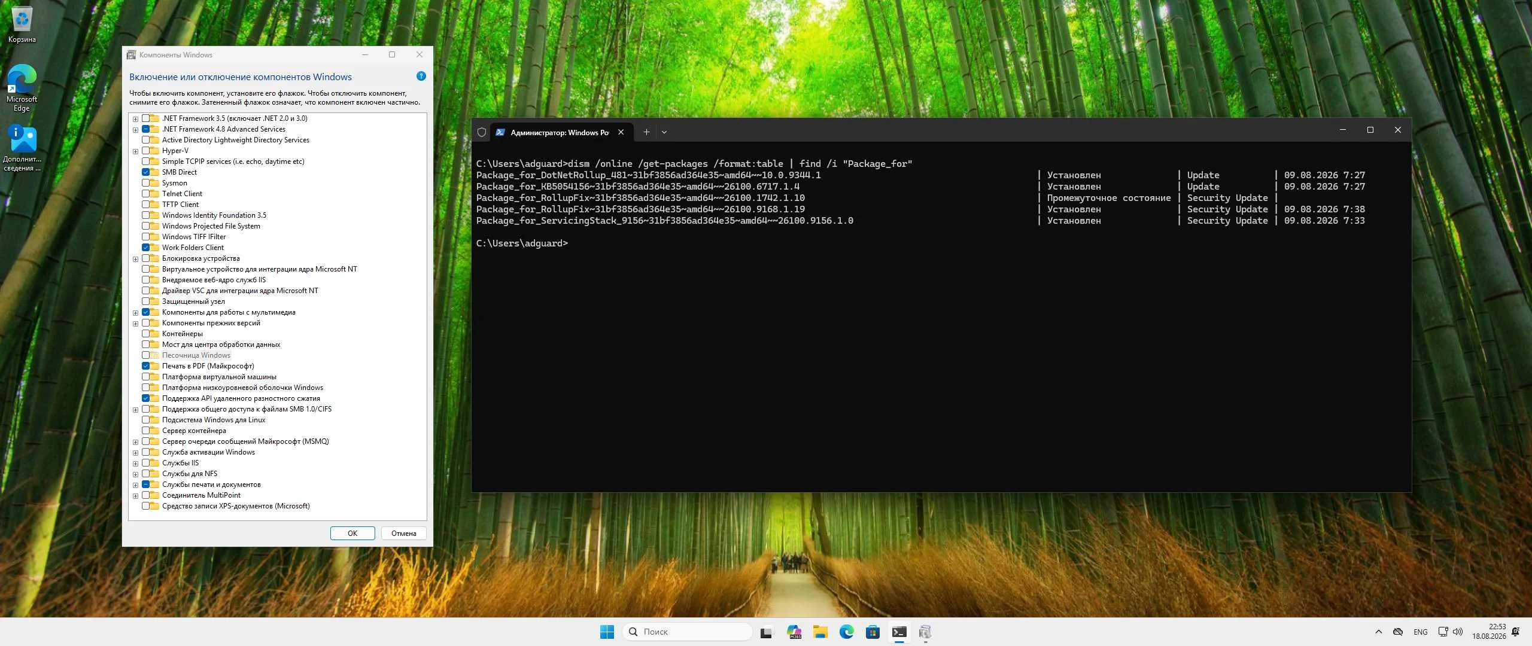This screenshot has width=1532, height=646.
Task: Click Windows Features title bar icon
Action: (x=131, y=55)
